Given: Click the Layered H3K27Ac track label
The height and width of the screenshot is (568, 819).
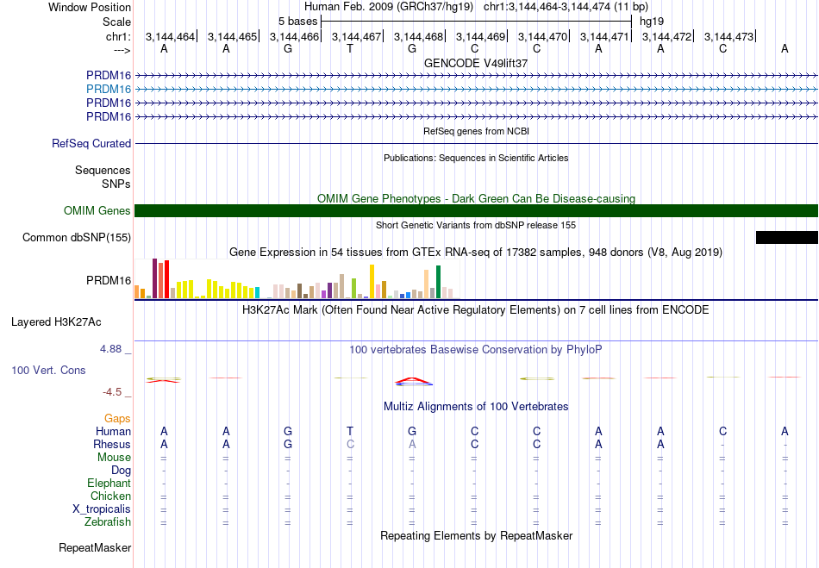Looking at the screenshot, I should tap(56, 322).
